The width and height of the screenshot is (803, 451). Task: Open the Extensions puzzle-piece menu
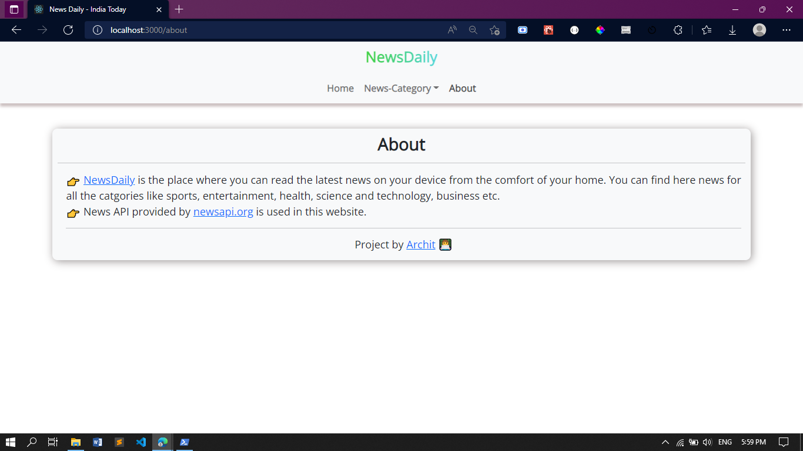click(678, 30)
